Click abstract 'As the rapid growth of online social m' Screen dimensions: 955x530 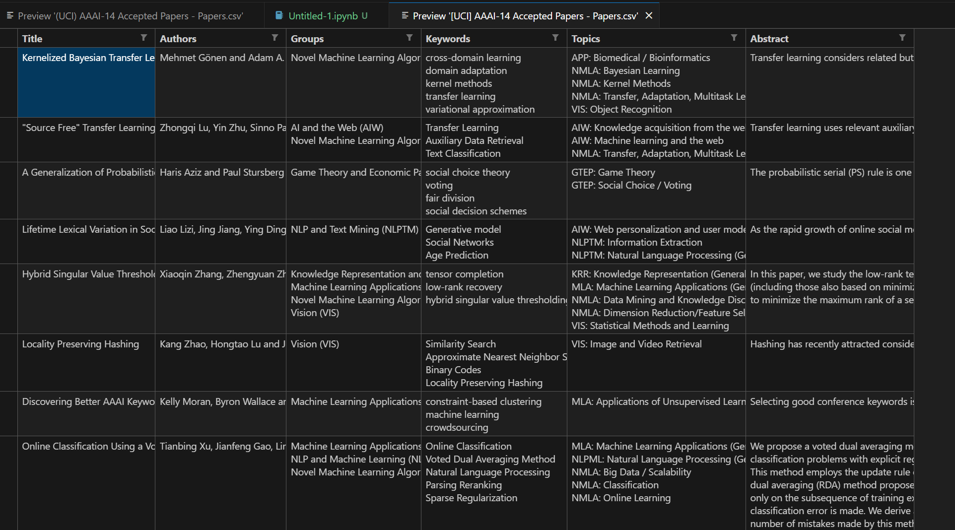pyautogui.click(x=831, y=229)
